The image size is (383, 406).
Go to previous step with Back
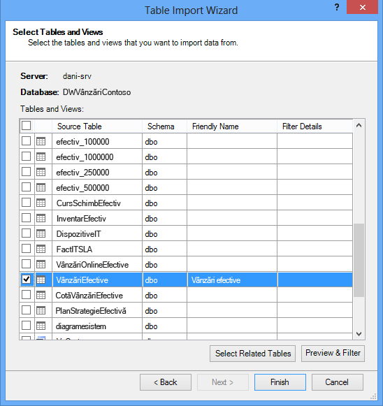coord(166,382)
